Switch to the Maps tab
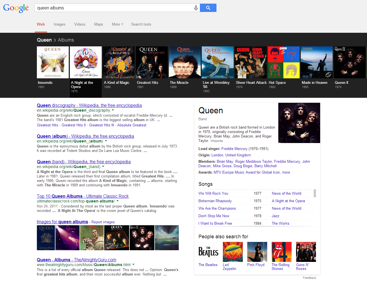The image size is (367, 283). pos(98,24)
